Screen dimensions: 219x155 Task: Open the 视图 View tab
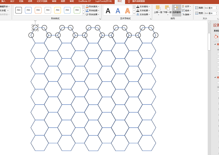[63, 1]
